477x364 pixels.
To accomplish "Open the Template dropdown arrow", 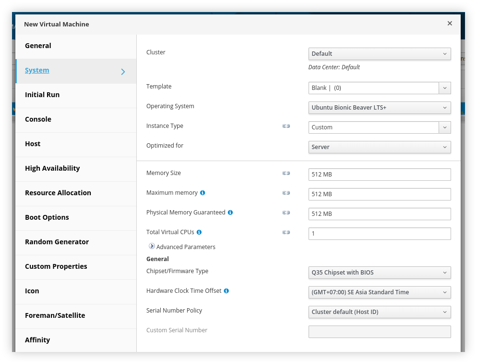I will click(x=445, y=88).
